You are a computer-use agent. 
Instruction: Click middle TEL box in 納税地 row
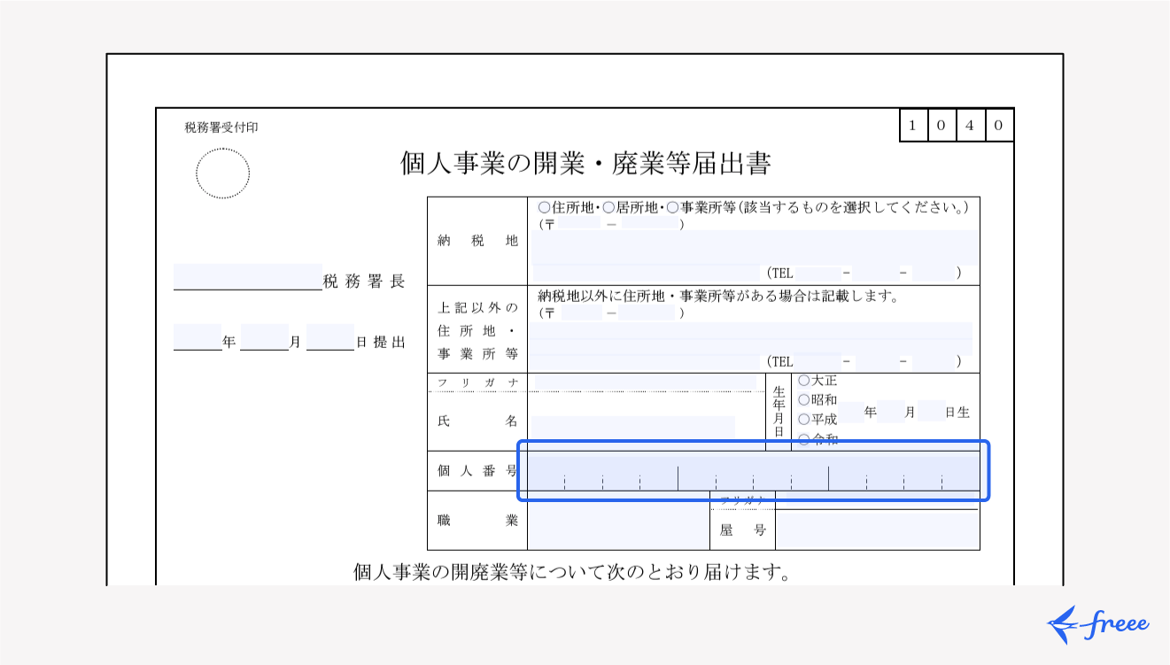coord(875,273)
